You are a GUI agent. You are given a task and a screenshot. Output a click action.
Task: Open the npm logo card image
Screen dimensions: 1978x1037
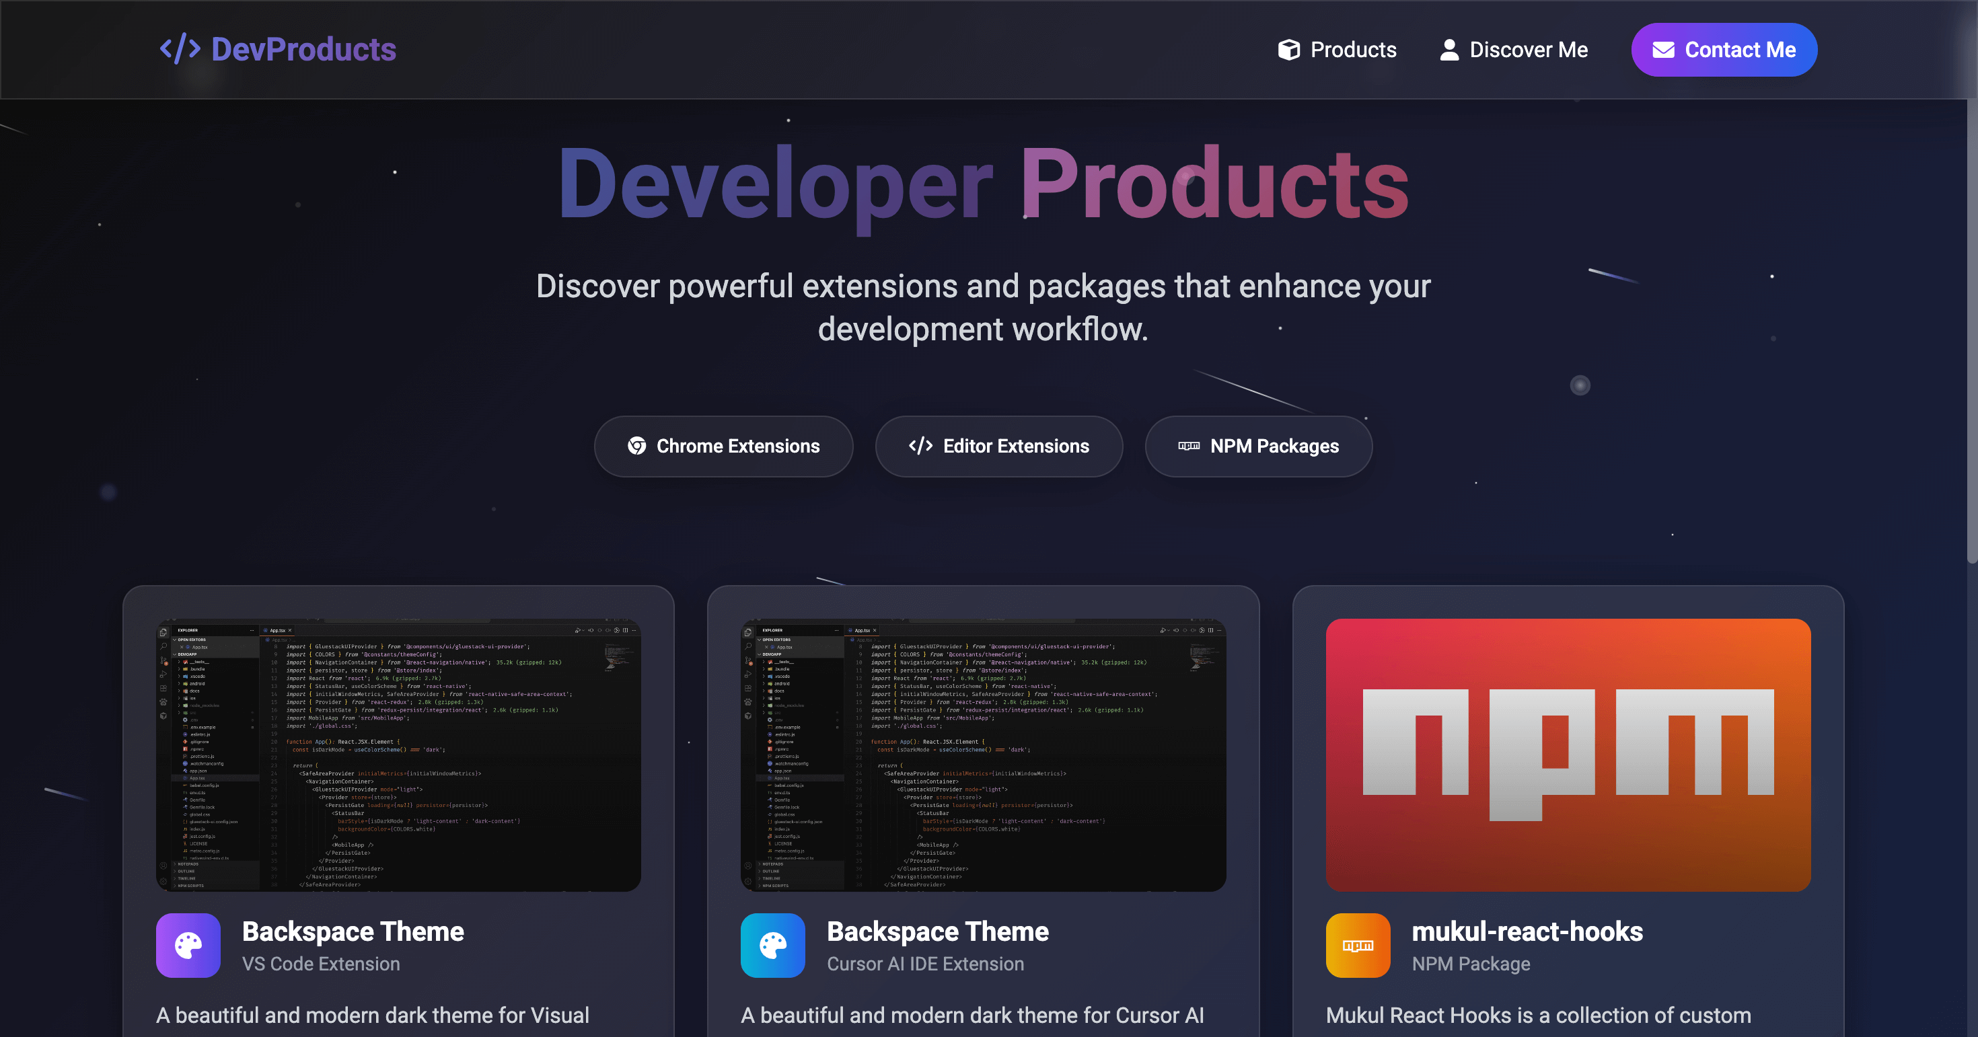coord(1568,755)
